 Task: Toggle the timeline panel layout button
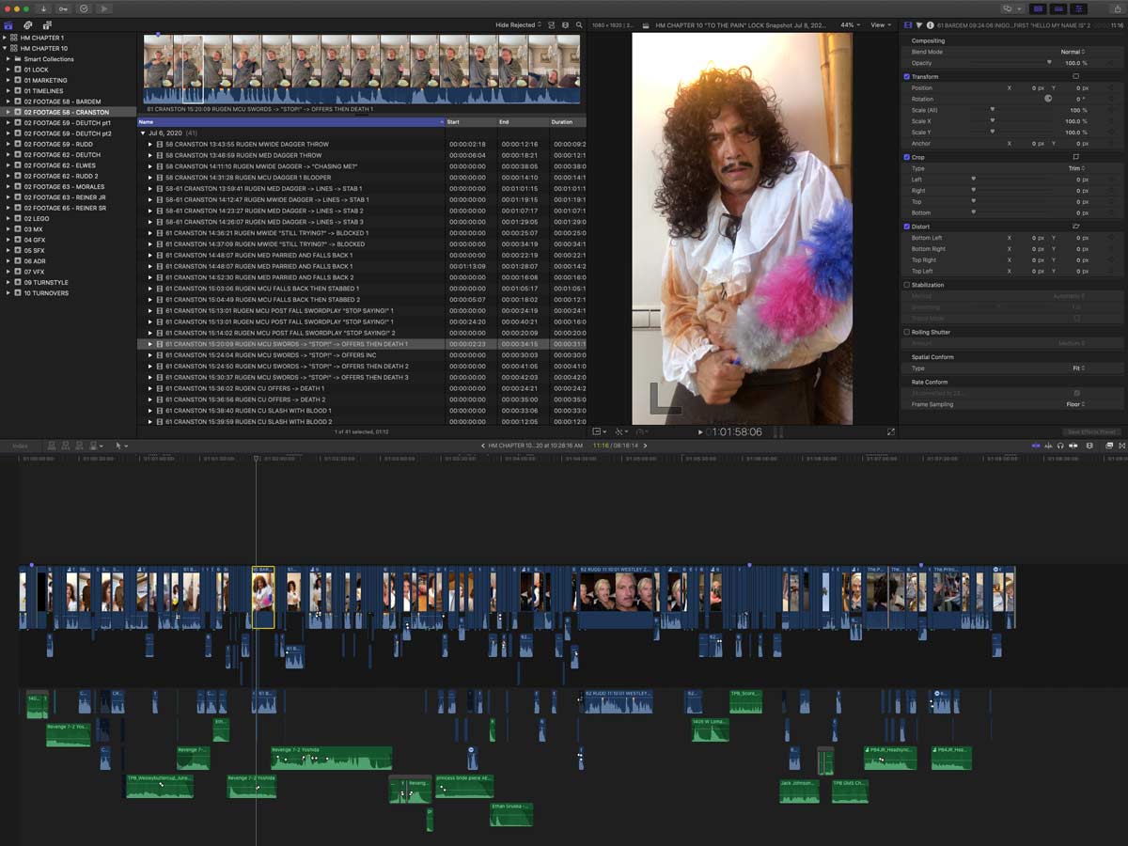click(1057, 8)
